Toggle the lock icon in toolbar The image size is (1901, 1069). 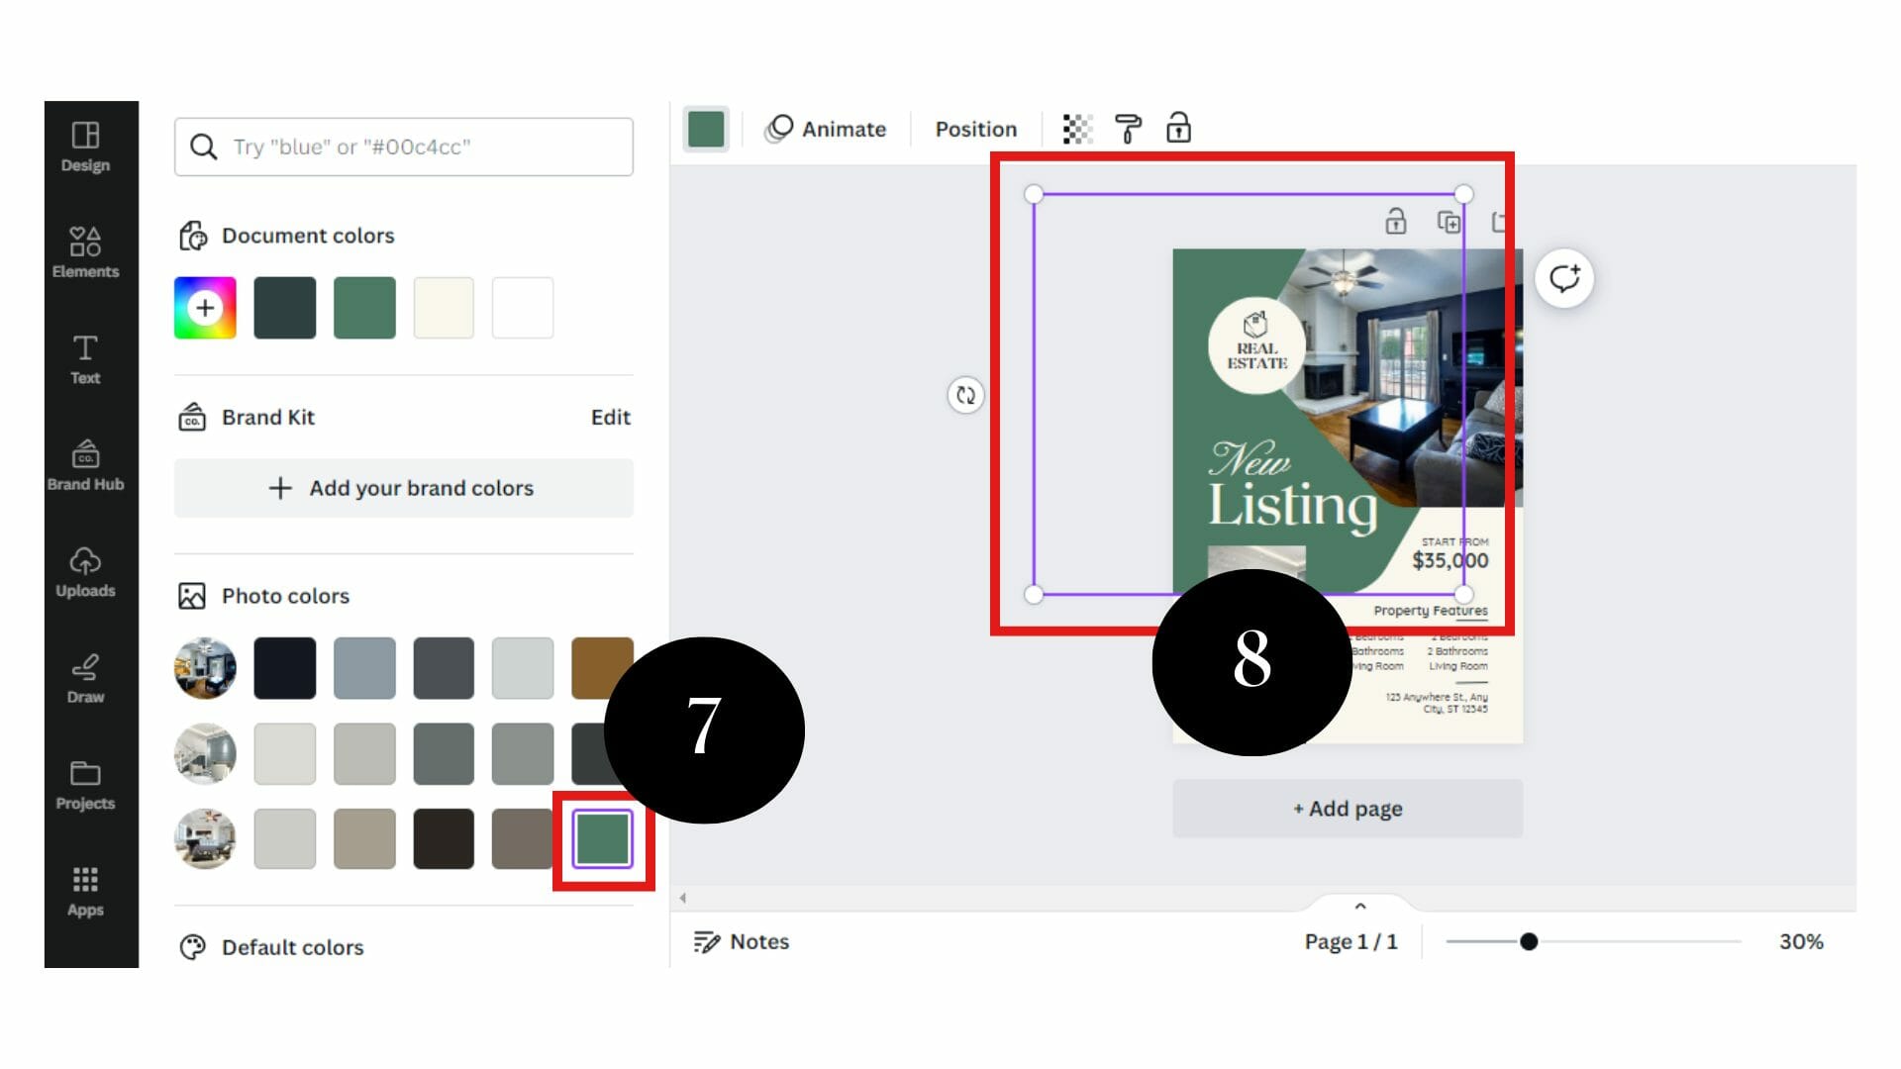(x=1178, y=129)
